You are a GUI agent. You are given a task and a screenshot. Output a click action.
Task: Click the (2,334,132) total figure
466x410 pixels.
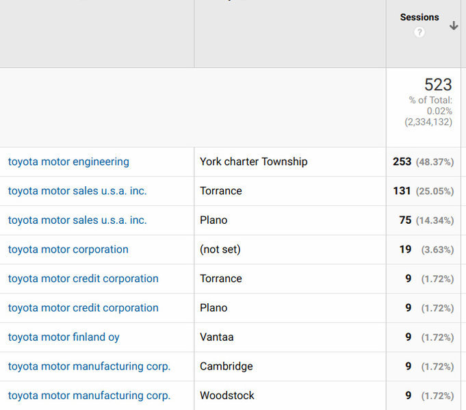pos(428,122)
